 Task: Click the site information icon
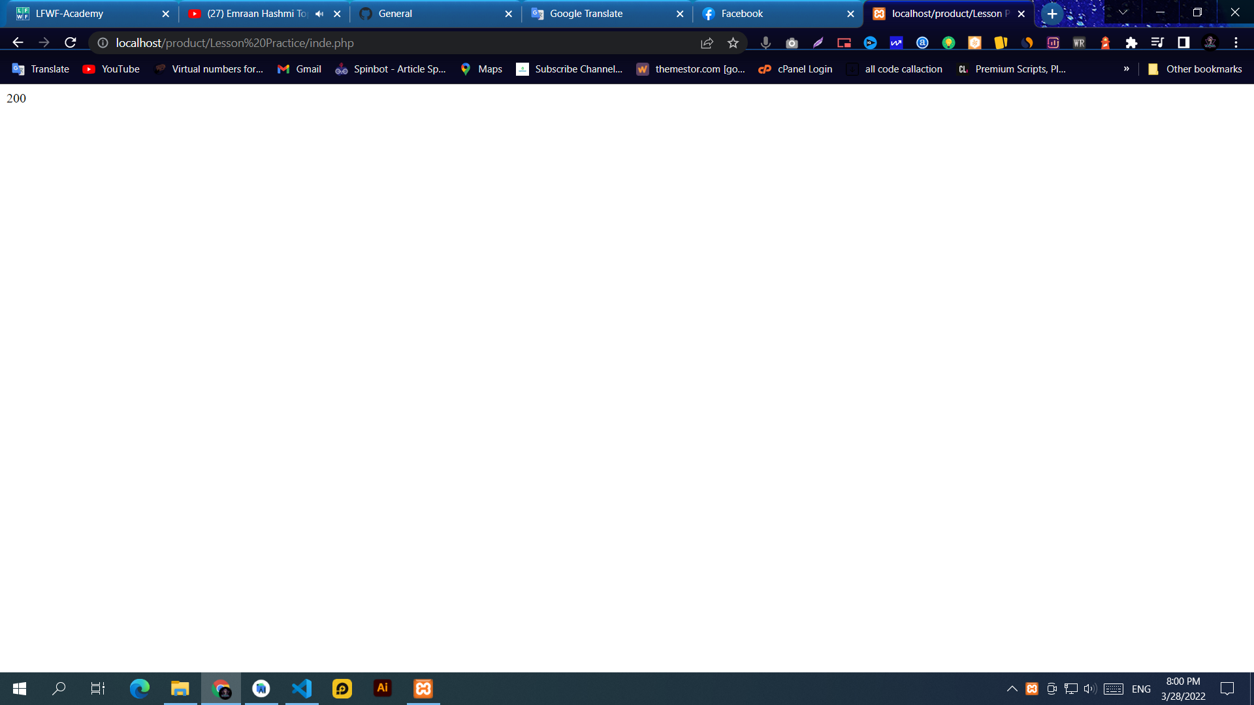tap(103, 43)
